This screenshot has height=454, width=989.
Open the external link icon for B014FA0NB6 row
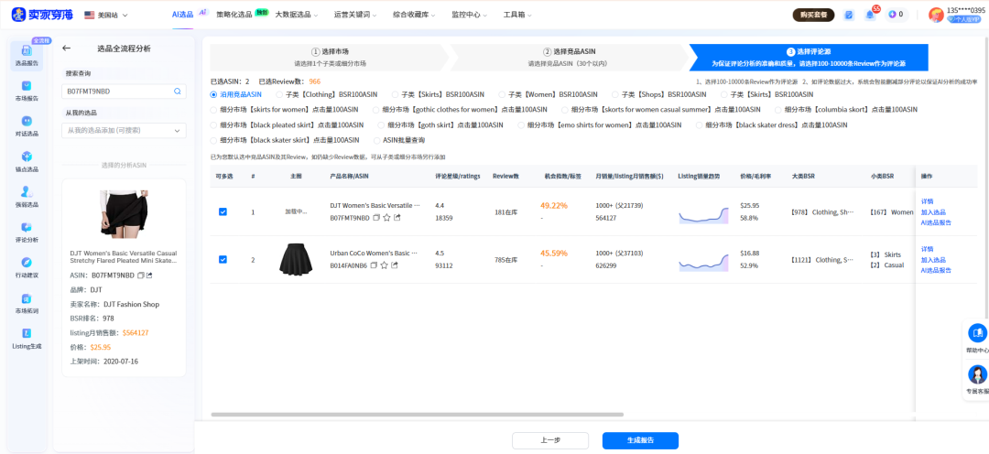pyautogui.click(x=395, y=265)
